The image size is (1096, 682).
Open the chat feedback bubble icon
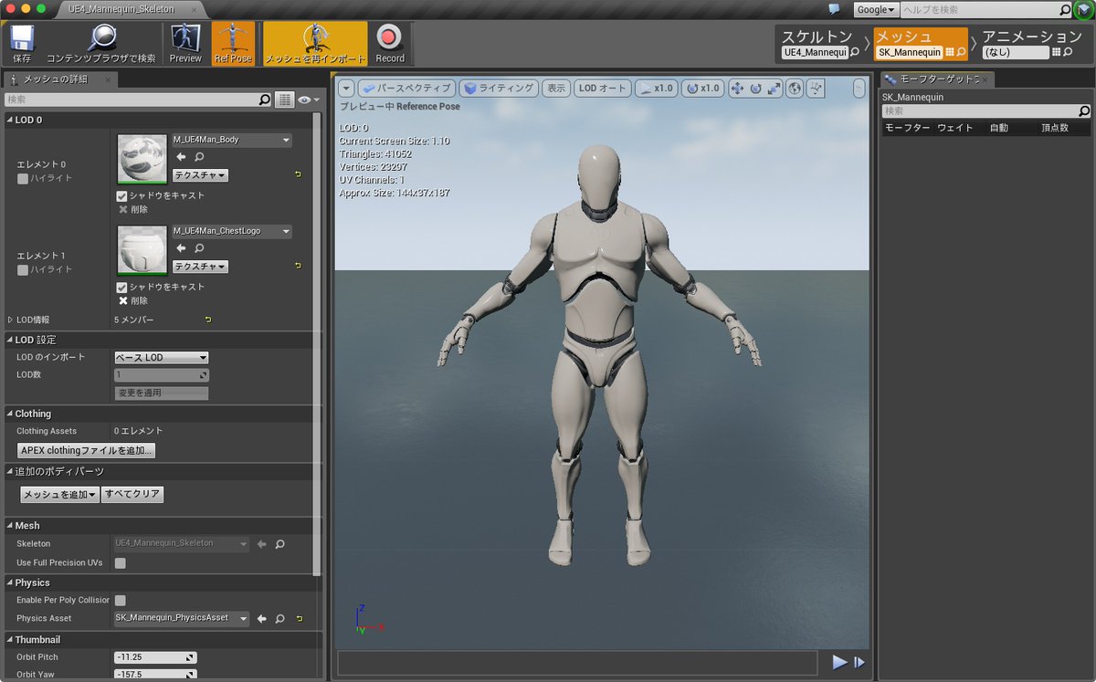coord(834,9)
